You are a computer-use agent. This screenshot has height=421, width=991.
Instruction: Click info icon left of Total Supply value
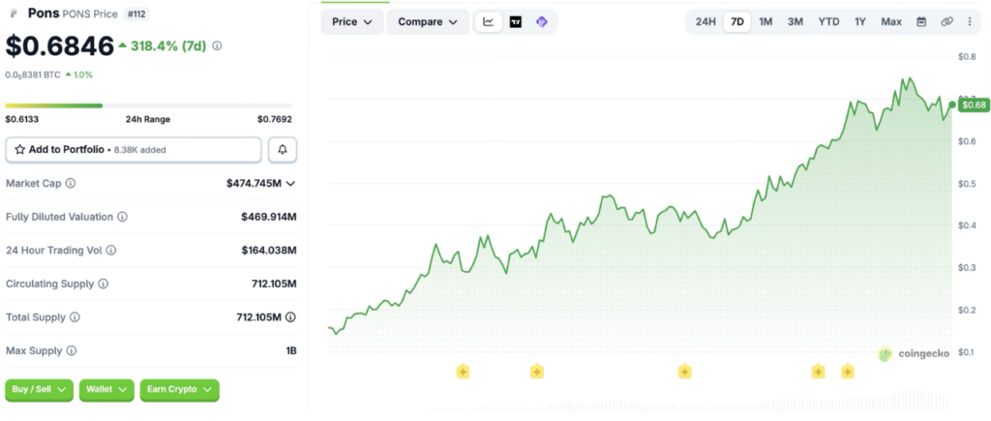tap(75, 317)
